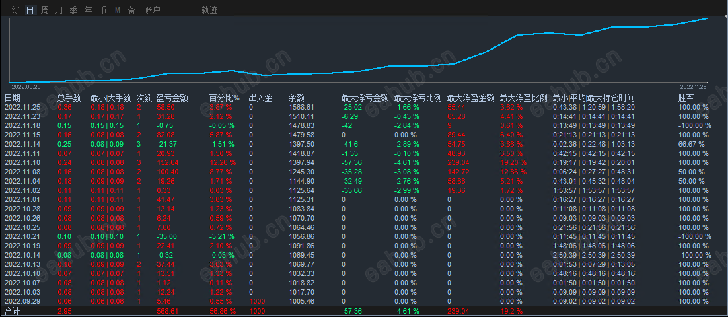Click the 日期 column header
This screenshot has width=728, height=317.
(13, 98)
